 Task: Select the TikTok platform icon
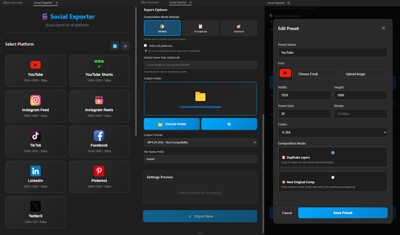36,135
